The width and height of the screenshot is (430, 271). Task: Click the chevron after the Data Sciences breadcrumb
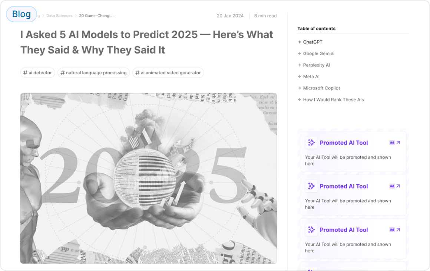pyautogui.click(x=75, y=16)
